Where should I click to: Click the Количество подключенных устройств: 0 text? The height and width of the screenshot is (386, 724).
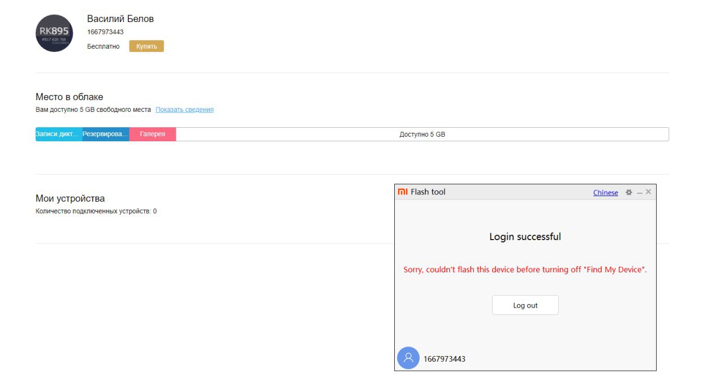click(x=96, y=211)
